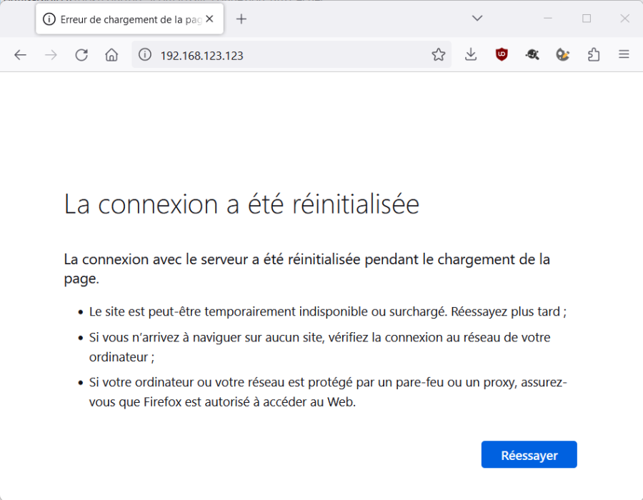Open the Downloads panel
Screen dimensions: 643x500
pyautogui.click(x=470, y=55)
